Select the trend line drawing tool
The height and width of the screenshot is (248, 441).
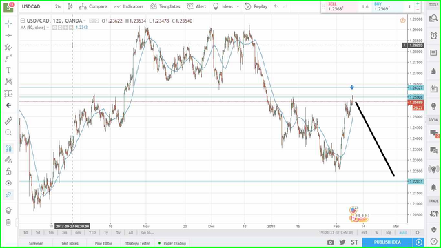click(8, 35)
